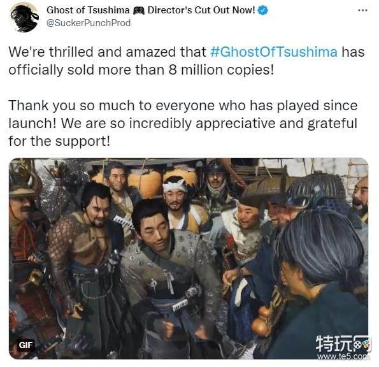This screenshot has height=367, width=379.
Task: Open the Sucker Punch profile avatar
Action: (24, 17)
